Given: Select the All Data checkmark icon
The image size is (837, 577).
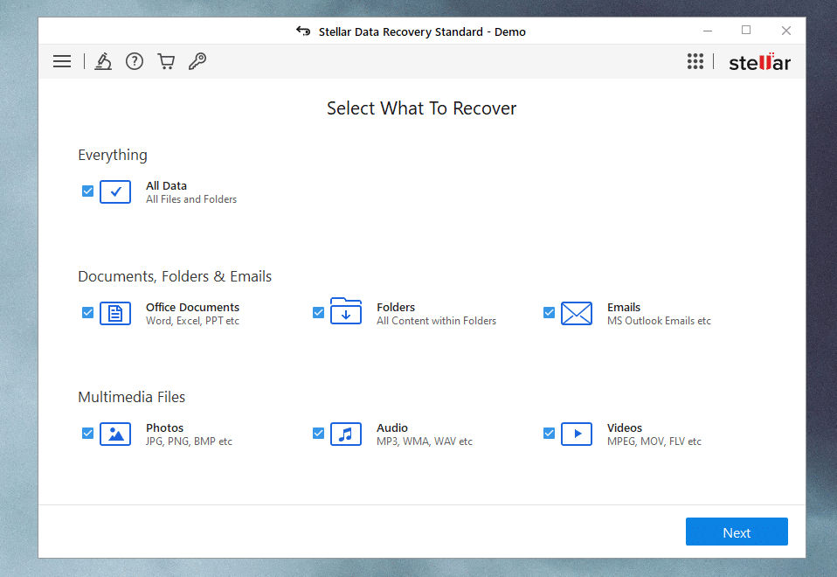Looking at the screenshot, I should click(x=115, y=191).
